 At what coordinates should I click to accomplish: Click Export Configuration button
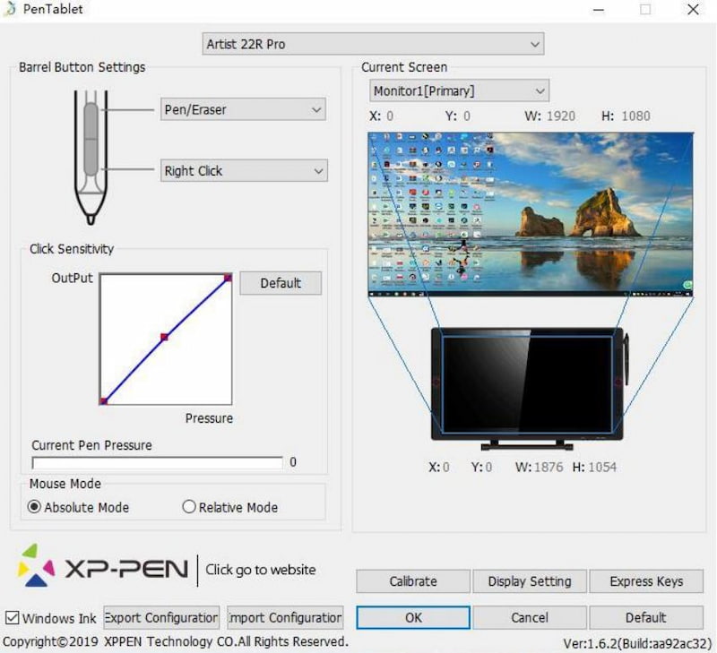pos(161,618)
